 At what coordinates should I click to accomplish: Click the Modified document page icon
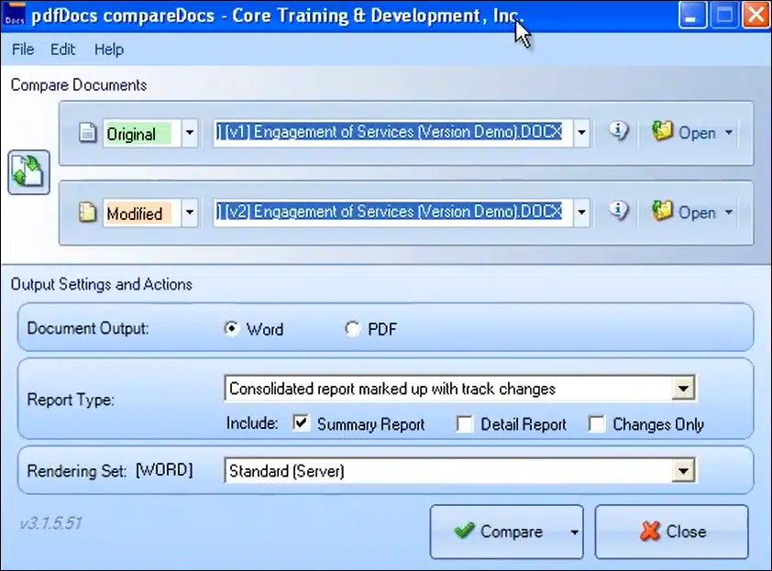pos(87,212)
